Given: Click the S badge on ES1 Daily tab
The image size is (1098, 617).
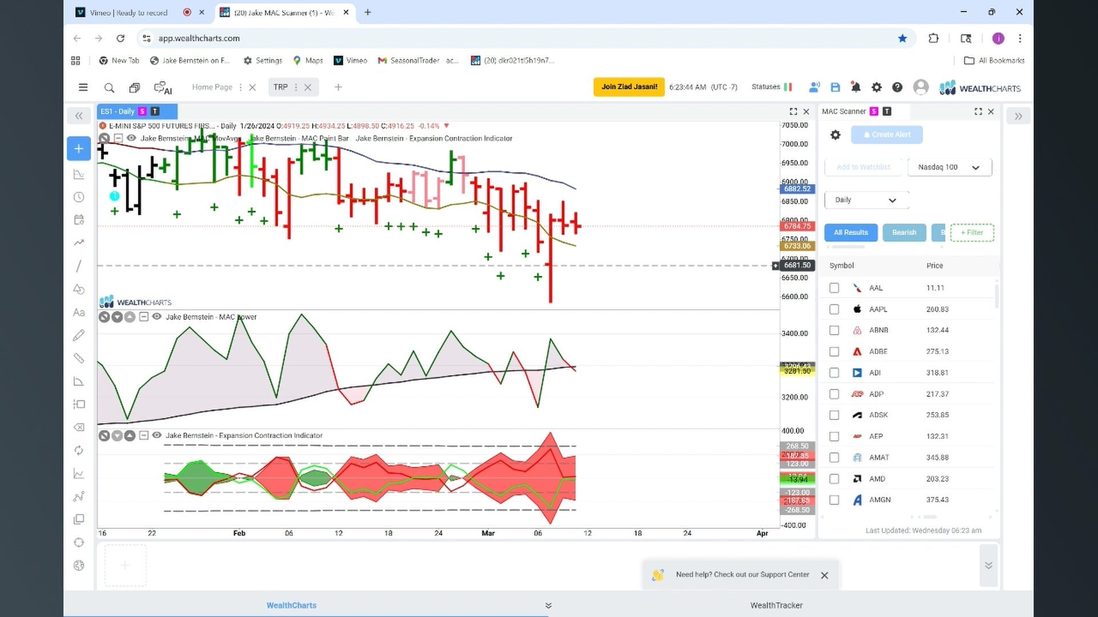Looking at the screenshot, I should (142, 111).
